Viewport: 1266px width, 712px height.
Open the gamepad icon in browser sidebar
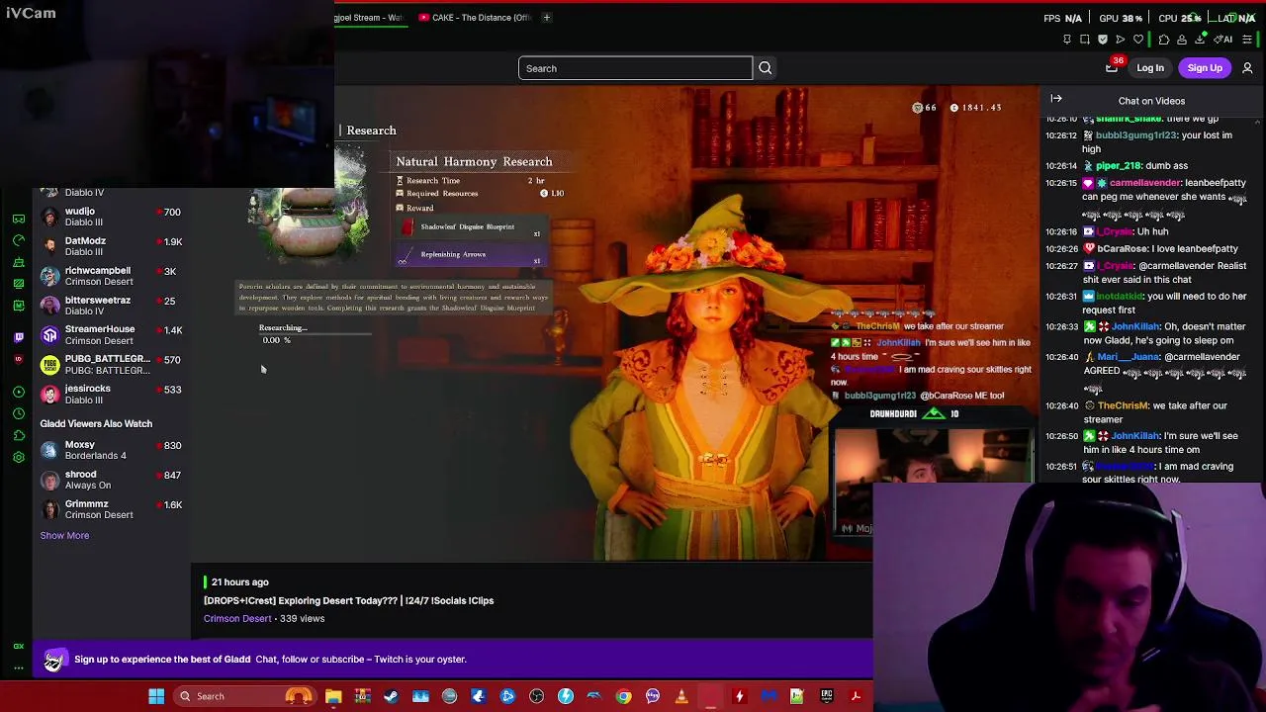coord(19,219)
